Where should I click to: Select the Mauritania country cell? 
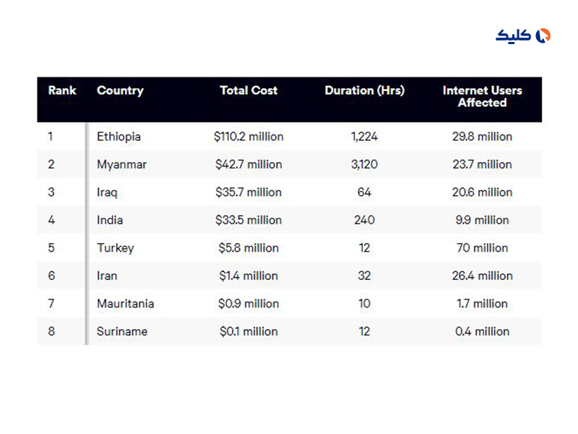click(x=125, y=303)
